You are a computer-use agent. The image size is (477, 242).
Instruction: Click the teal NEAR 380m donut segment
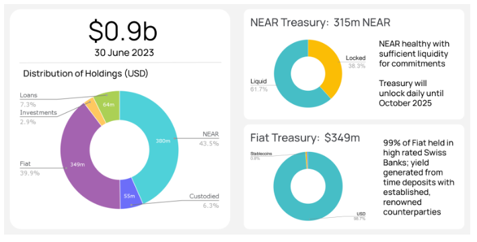click(163, 140)
